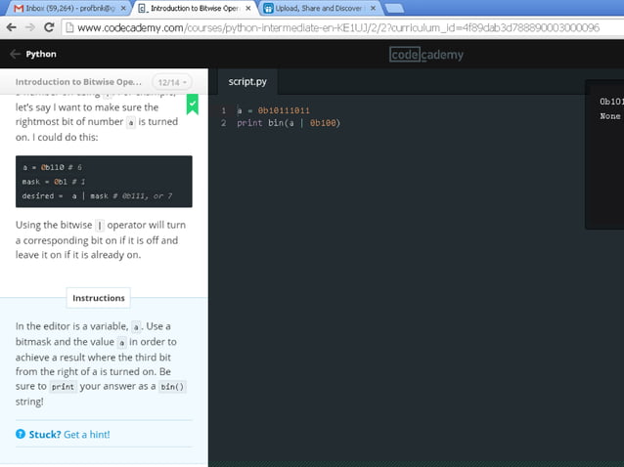
Task: Open the 12/14 exercise dropdown
Action: pyautogui.click(x=172, y=82)
